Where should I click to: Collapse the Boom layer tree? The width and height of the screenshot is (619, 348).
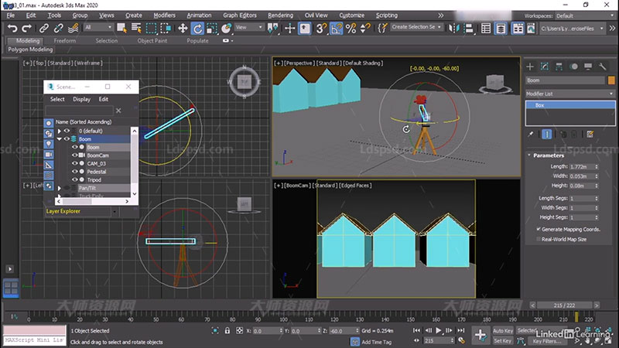tap(60, 139)
